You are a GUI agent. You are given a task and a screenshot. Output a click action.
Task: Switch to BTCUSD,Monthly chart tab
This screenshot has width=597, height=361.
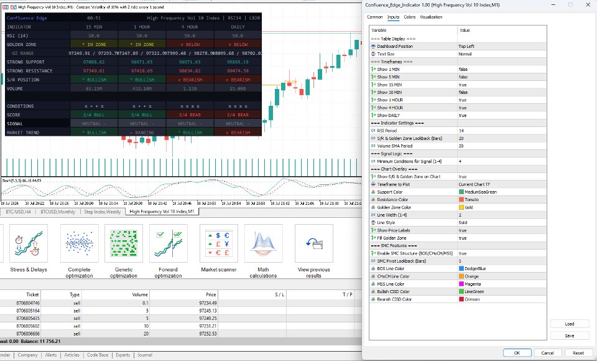58,212
